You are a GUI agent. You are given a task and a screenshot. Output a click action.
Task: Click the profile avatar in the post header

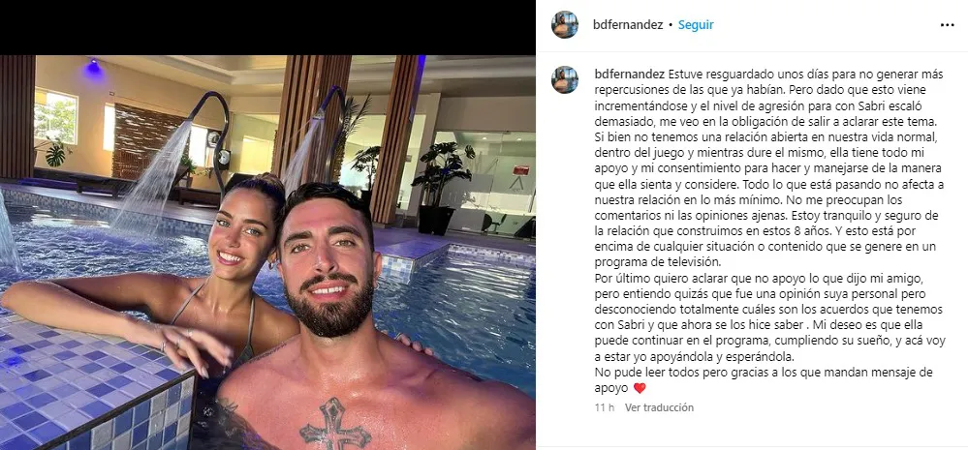pyautogui.click(x=564, y=24)
